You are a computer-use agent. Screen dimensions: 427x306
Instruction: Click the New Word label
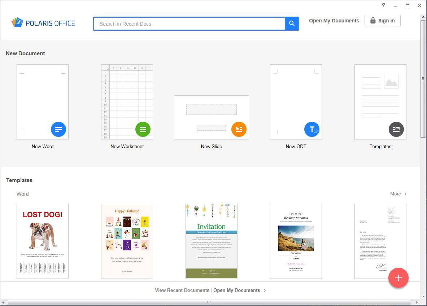click(43, 146)
